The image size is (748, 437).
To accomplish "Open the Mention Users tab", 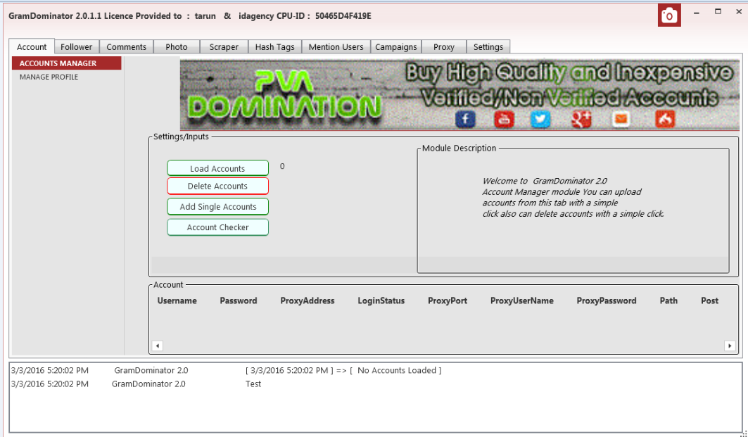I will (x=336, y=46).
